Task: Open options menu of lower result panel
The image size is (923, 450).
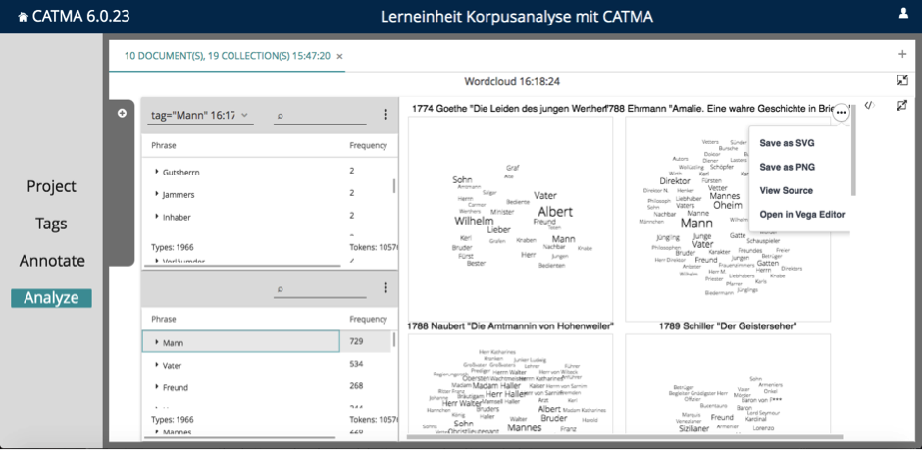Action: [385, 287]
